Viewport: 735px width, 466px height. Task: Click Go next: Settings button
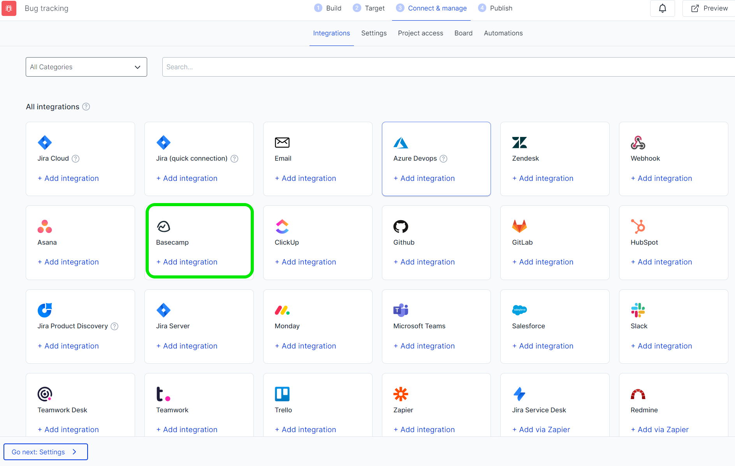point(46,452)
